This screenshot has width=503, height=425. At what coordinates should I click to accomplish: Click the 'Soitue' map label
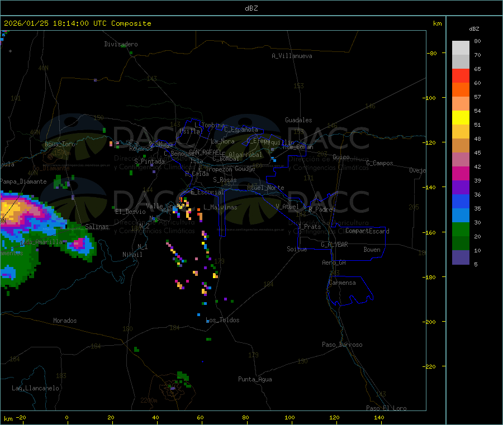pos(297,249)
